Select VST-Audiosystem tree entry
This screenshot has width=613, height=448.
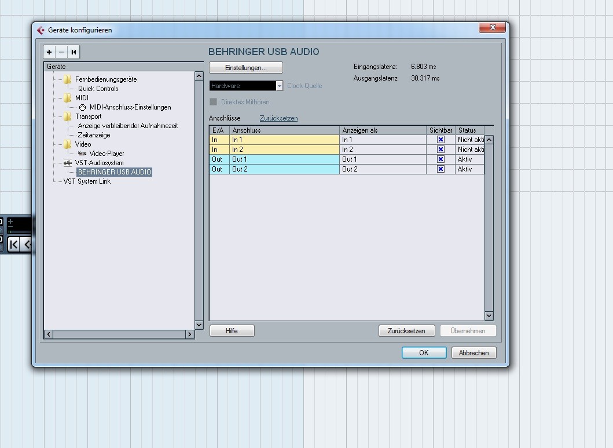[100, 163]
